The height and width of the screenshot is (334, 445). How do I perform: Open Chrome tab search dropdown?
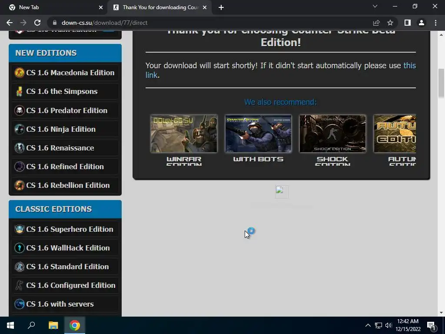pos(375,6)
